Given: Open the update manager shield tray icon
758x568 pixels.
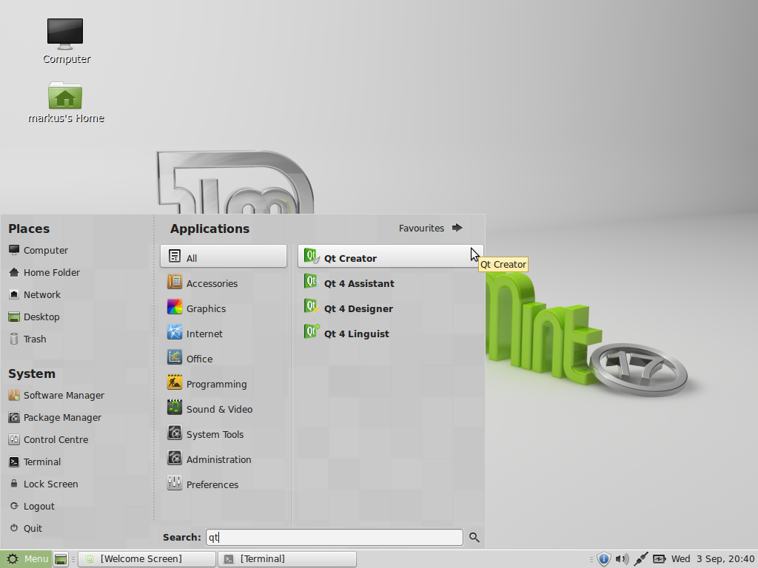Looking at the screenshot, I should pyautogui.click(x=603, y=559).
